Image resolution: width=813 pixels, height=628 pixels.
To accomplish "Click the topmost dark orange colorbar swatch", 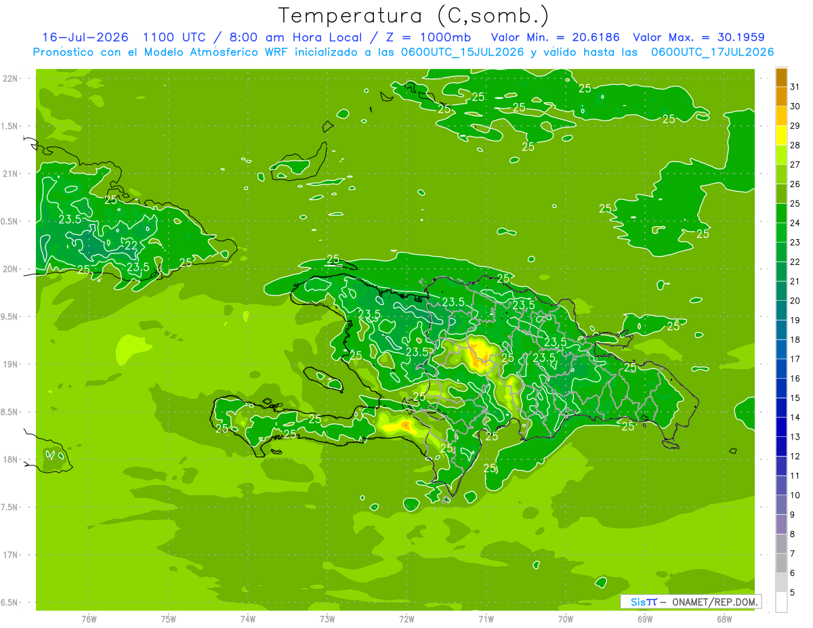I will click(x=781, y=77).
